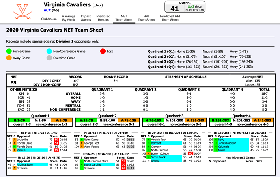Click the Quadrant 3 green H:76-160 label
280x177 pixels.
153,121
